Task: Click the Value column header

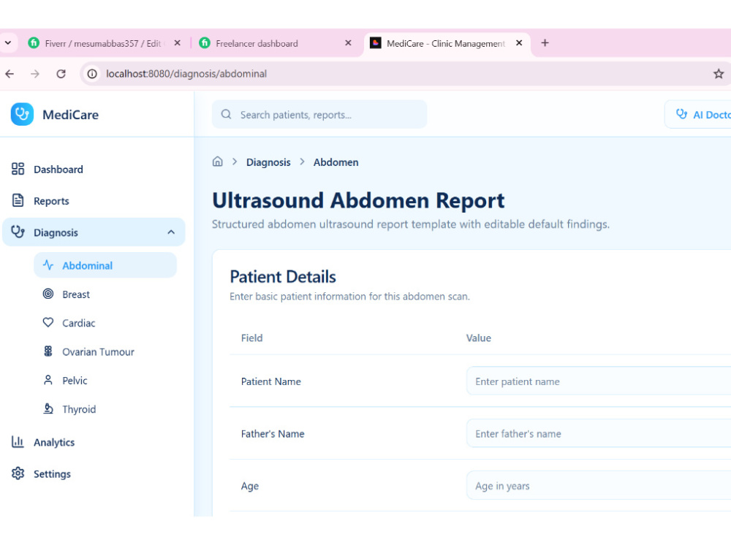Action: tap(478, 338)
